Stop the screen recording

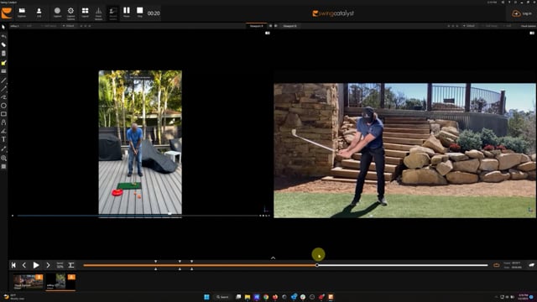pos(140,13)
